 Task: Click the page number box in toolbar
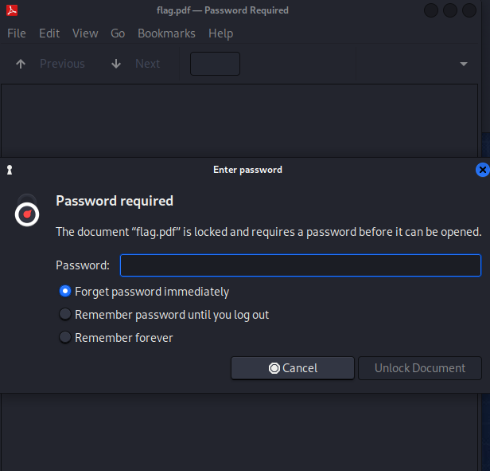215,64
